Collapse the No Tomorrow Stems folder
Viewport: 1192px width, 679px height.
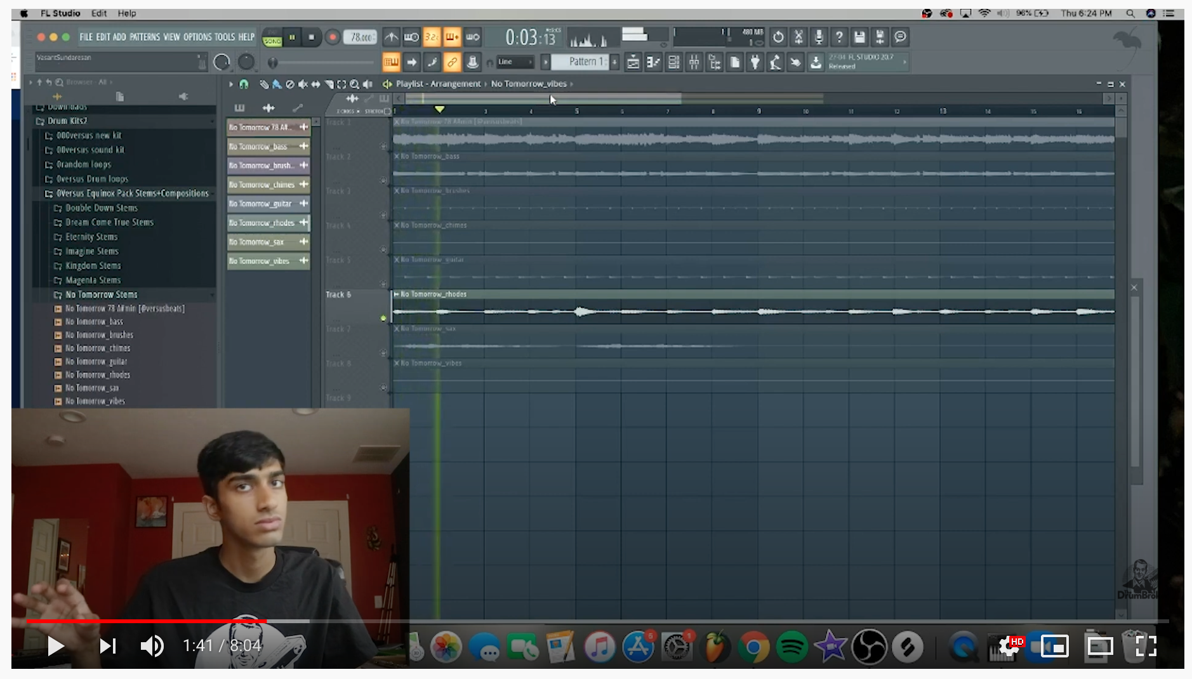click(101, 294)
